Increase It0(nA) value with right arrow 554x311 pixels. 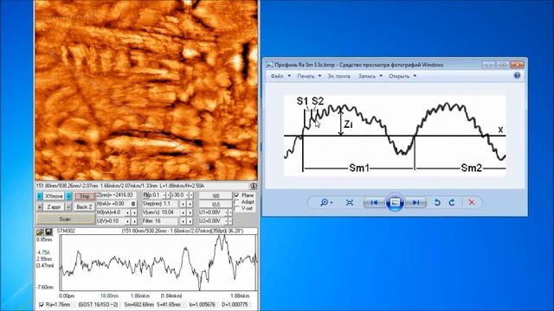pos(134,213)
